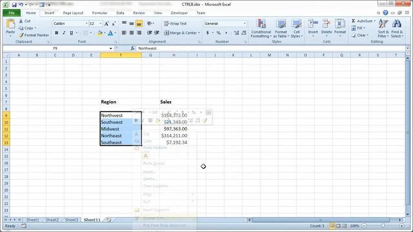Click the zoom slider handle
Image resolution: width=413 pixels, height=232 pixels.
coord(383,226)
